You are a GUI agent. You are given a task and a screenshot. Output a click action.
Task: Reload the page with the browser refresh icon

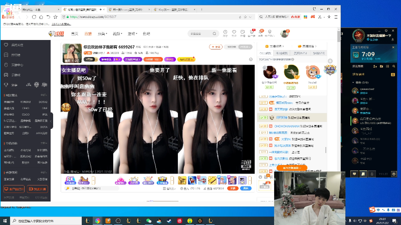[x=34, y=17]
